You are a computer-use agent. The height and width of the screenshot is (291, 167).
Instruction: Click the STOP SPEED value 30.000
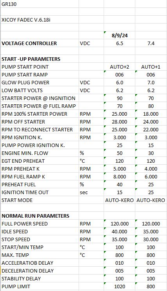point(151,239)
